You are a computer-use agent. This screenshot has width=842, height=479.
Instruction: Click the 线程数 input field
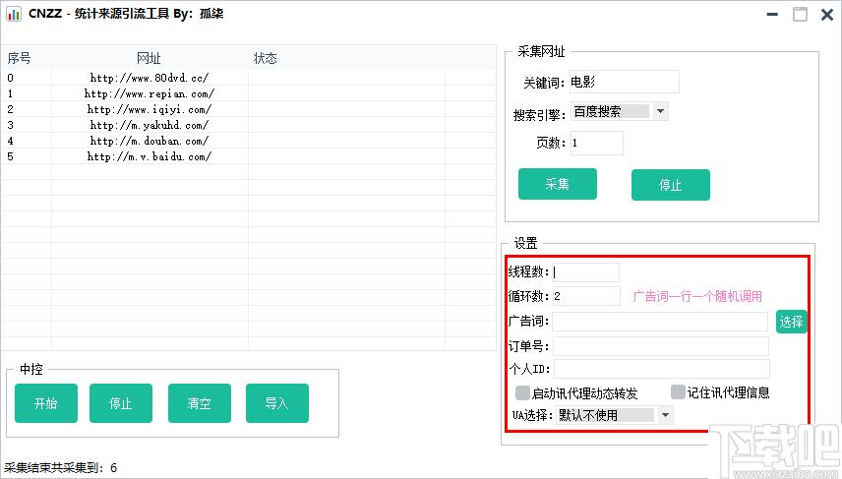click(x=586, y=272)
